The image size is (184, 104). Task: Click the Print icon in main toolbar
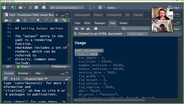tap(44, 8)
